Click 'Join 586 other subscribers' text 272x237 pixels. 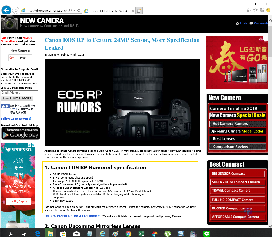(17, 88)
